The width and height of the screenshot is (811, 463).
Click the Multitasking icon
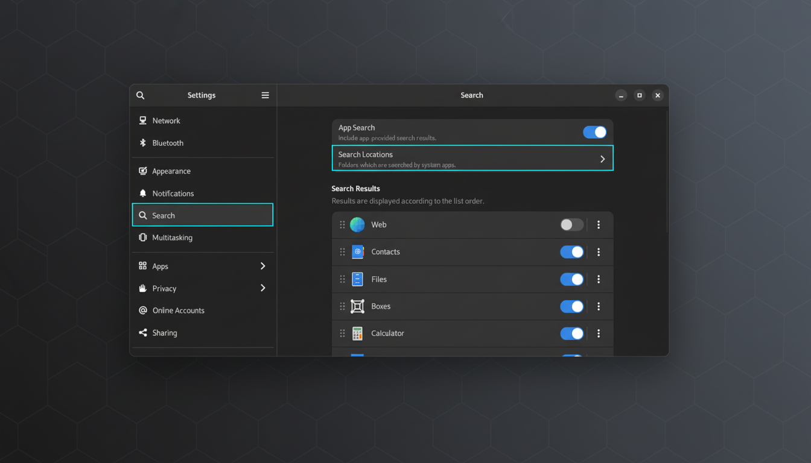142,238
